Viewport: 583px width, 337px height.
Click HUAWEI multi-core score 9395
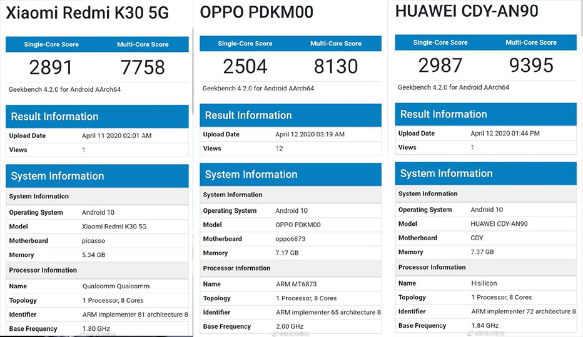[531, 66]
